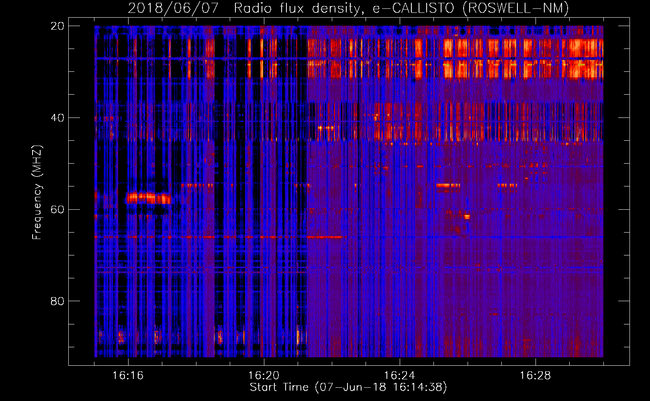
Task: Click the 60 frequency tick label
Action: click(x=57, y=209)
